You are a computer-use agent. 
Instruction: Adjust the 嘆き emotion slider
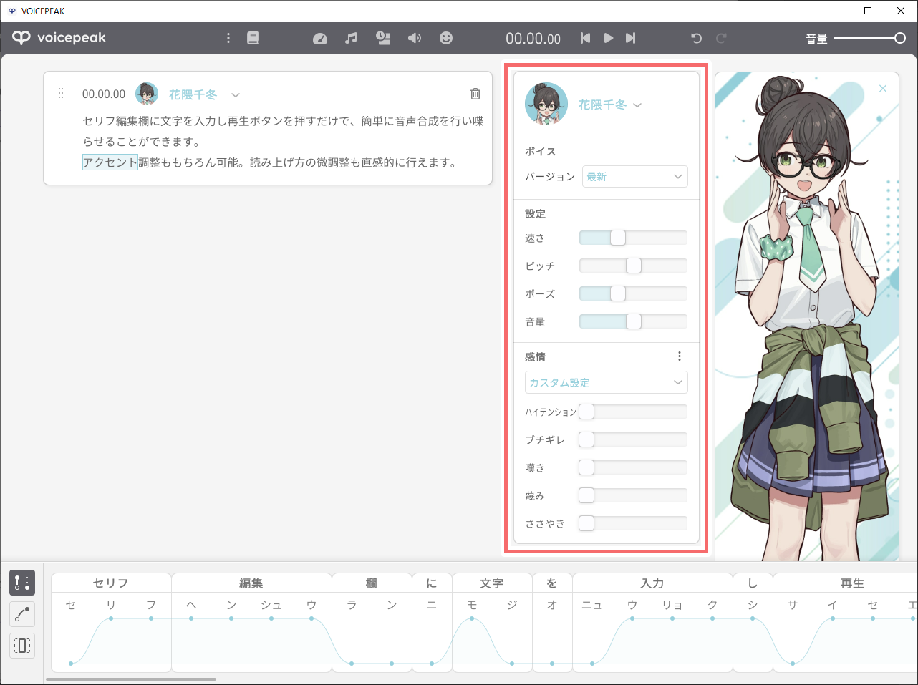point(633,467)
